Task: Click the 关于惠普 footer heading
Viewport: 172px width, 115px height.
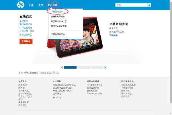Action: click(22, 81)
